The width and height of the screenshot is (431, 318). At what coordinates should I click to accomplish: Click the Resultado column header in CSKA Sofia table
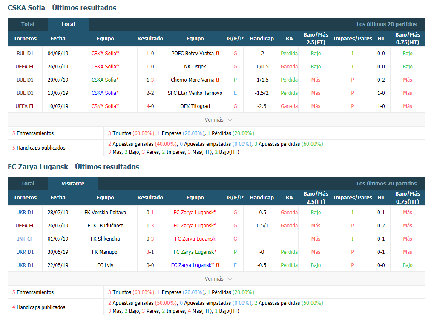point(150,38)
